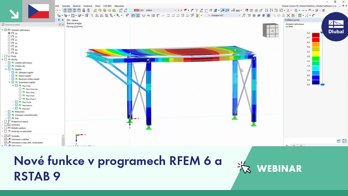Click the mirror/flip icon in the view toolbar
This screenshot has width=348, height=196.
[x=283, y=15]
